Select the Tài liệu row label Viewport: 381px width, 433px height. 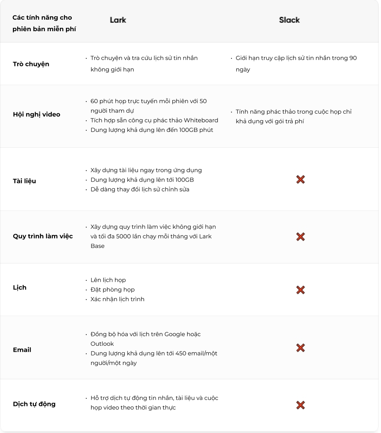point(24,181)
